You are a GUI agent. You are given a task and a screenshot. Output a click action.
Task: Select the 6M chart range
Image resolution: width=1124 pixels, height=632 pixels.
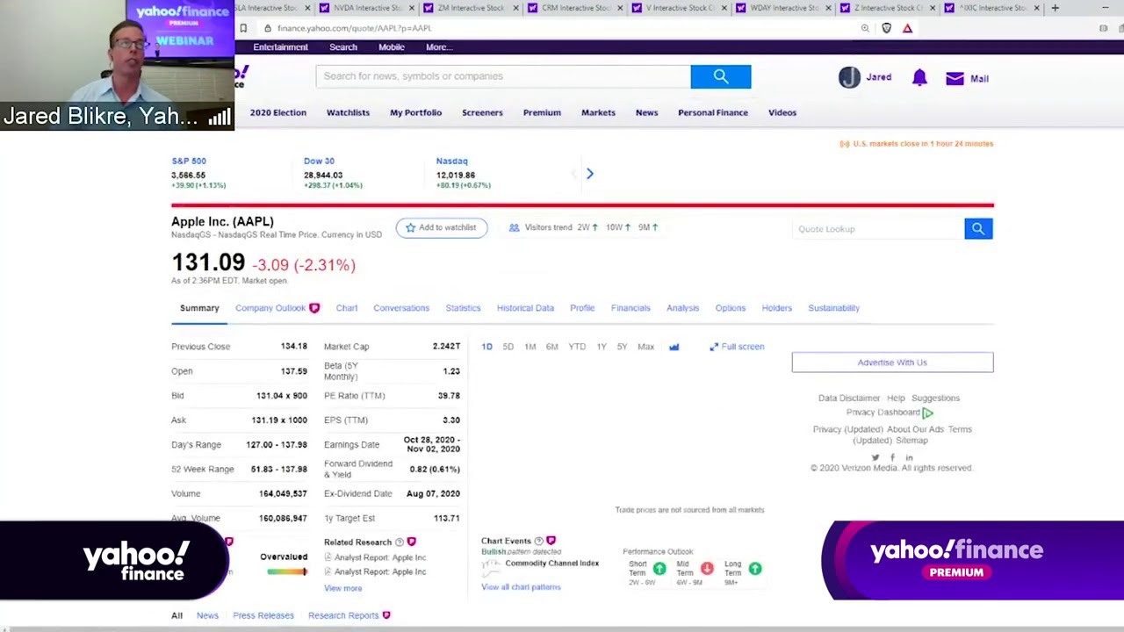(551, 347)
